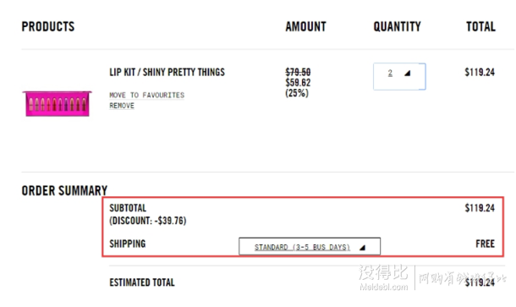Click the pink lip kit product thumbnail

[x=57, y=104]
